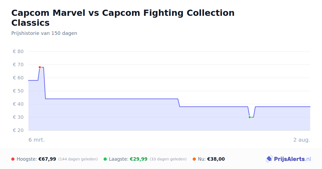The image size is (322, 169).
Task: Click the 2 aug. end date label
Action: coord(302,140)
